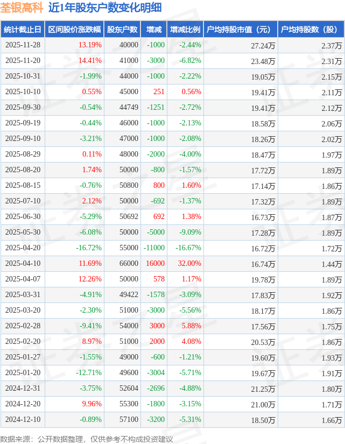The height and width of the screenshot is (444, 345).
Task: Click the 户均持股数（股） column header
Action: [x=311, y=30]
